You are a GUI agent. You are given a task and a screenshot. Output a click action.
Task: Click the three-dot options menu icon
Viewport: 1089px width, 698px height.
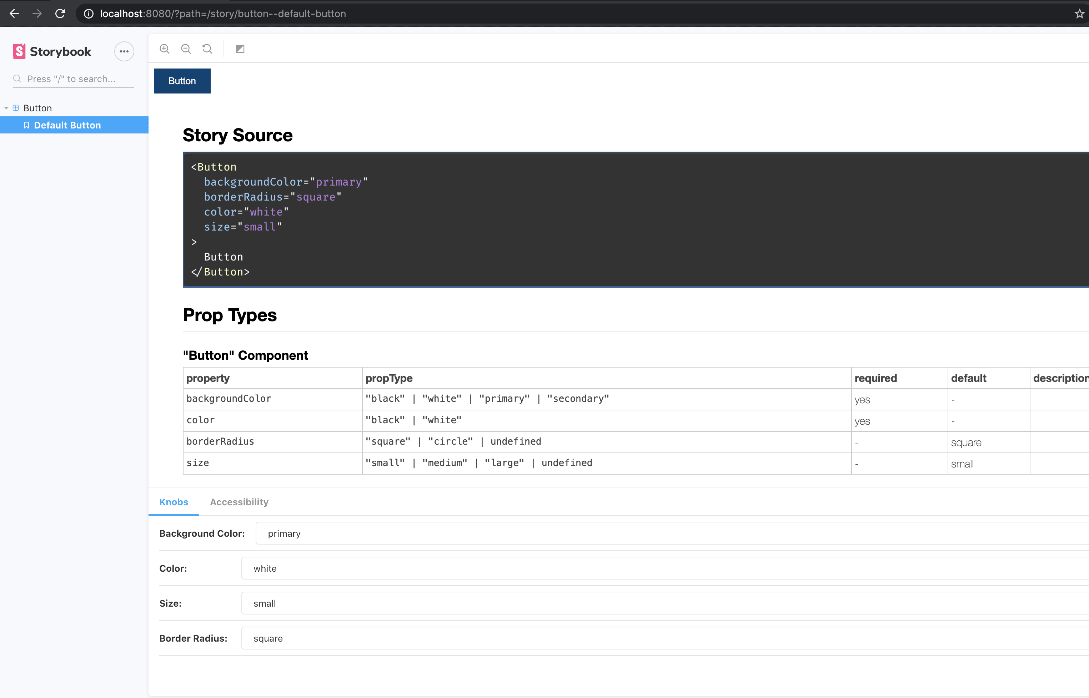124,51
